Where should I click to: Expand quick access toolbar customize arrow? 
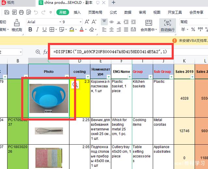(x=51, y=12)
